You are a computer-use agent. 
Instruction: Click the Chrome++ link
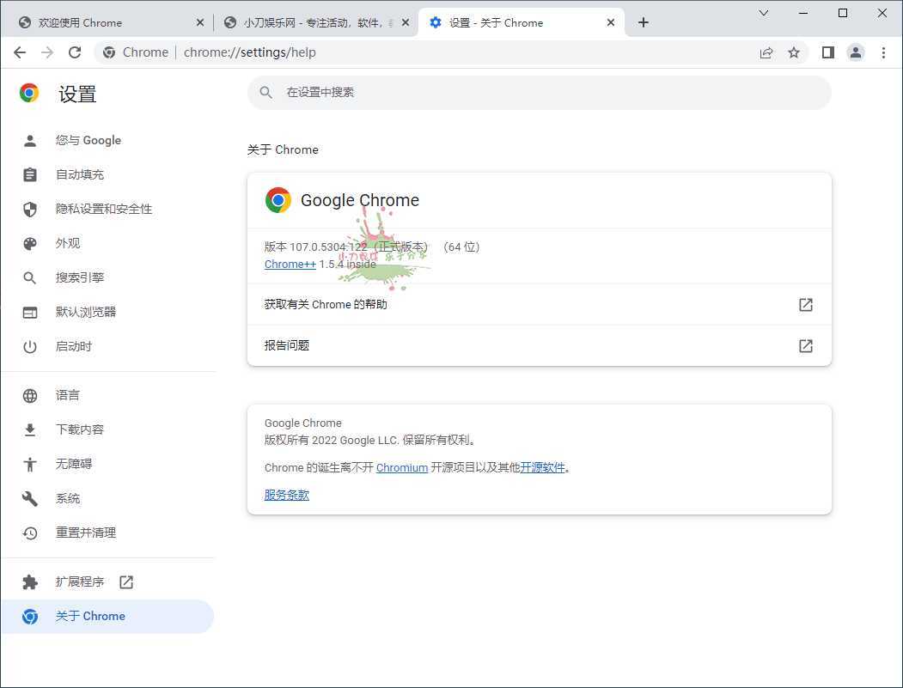coord(290,265)
